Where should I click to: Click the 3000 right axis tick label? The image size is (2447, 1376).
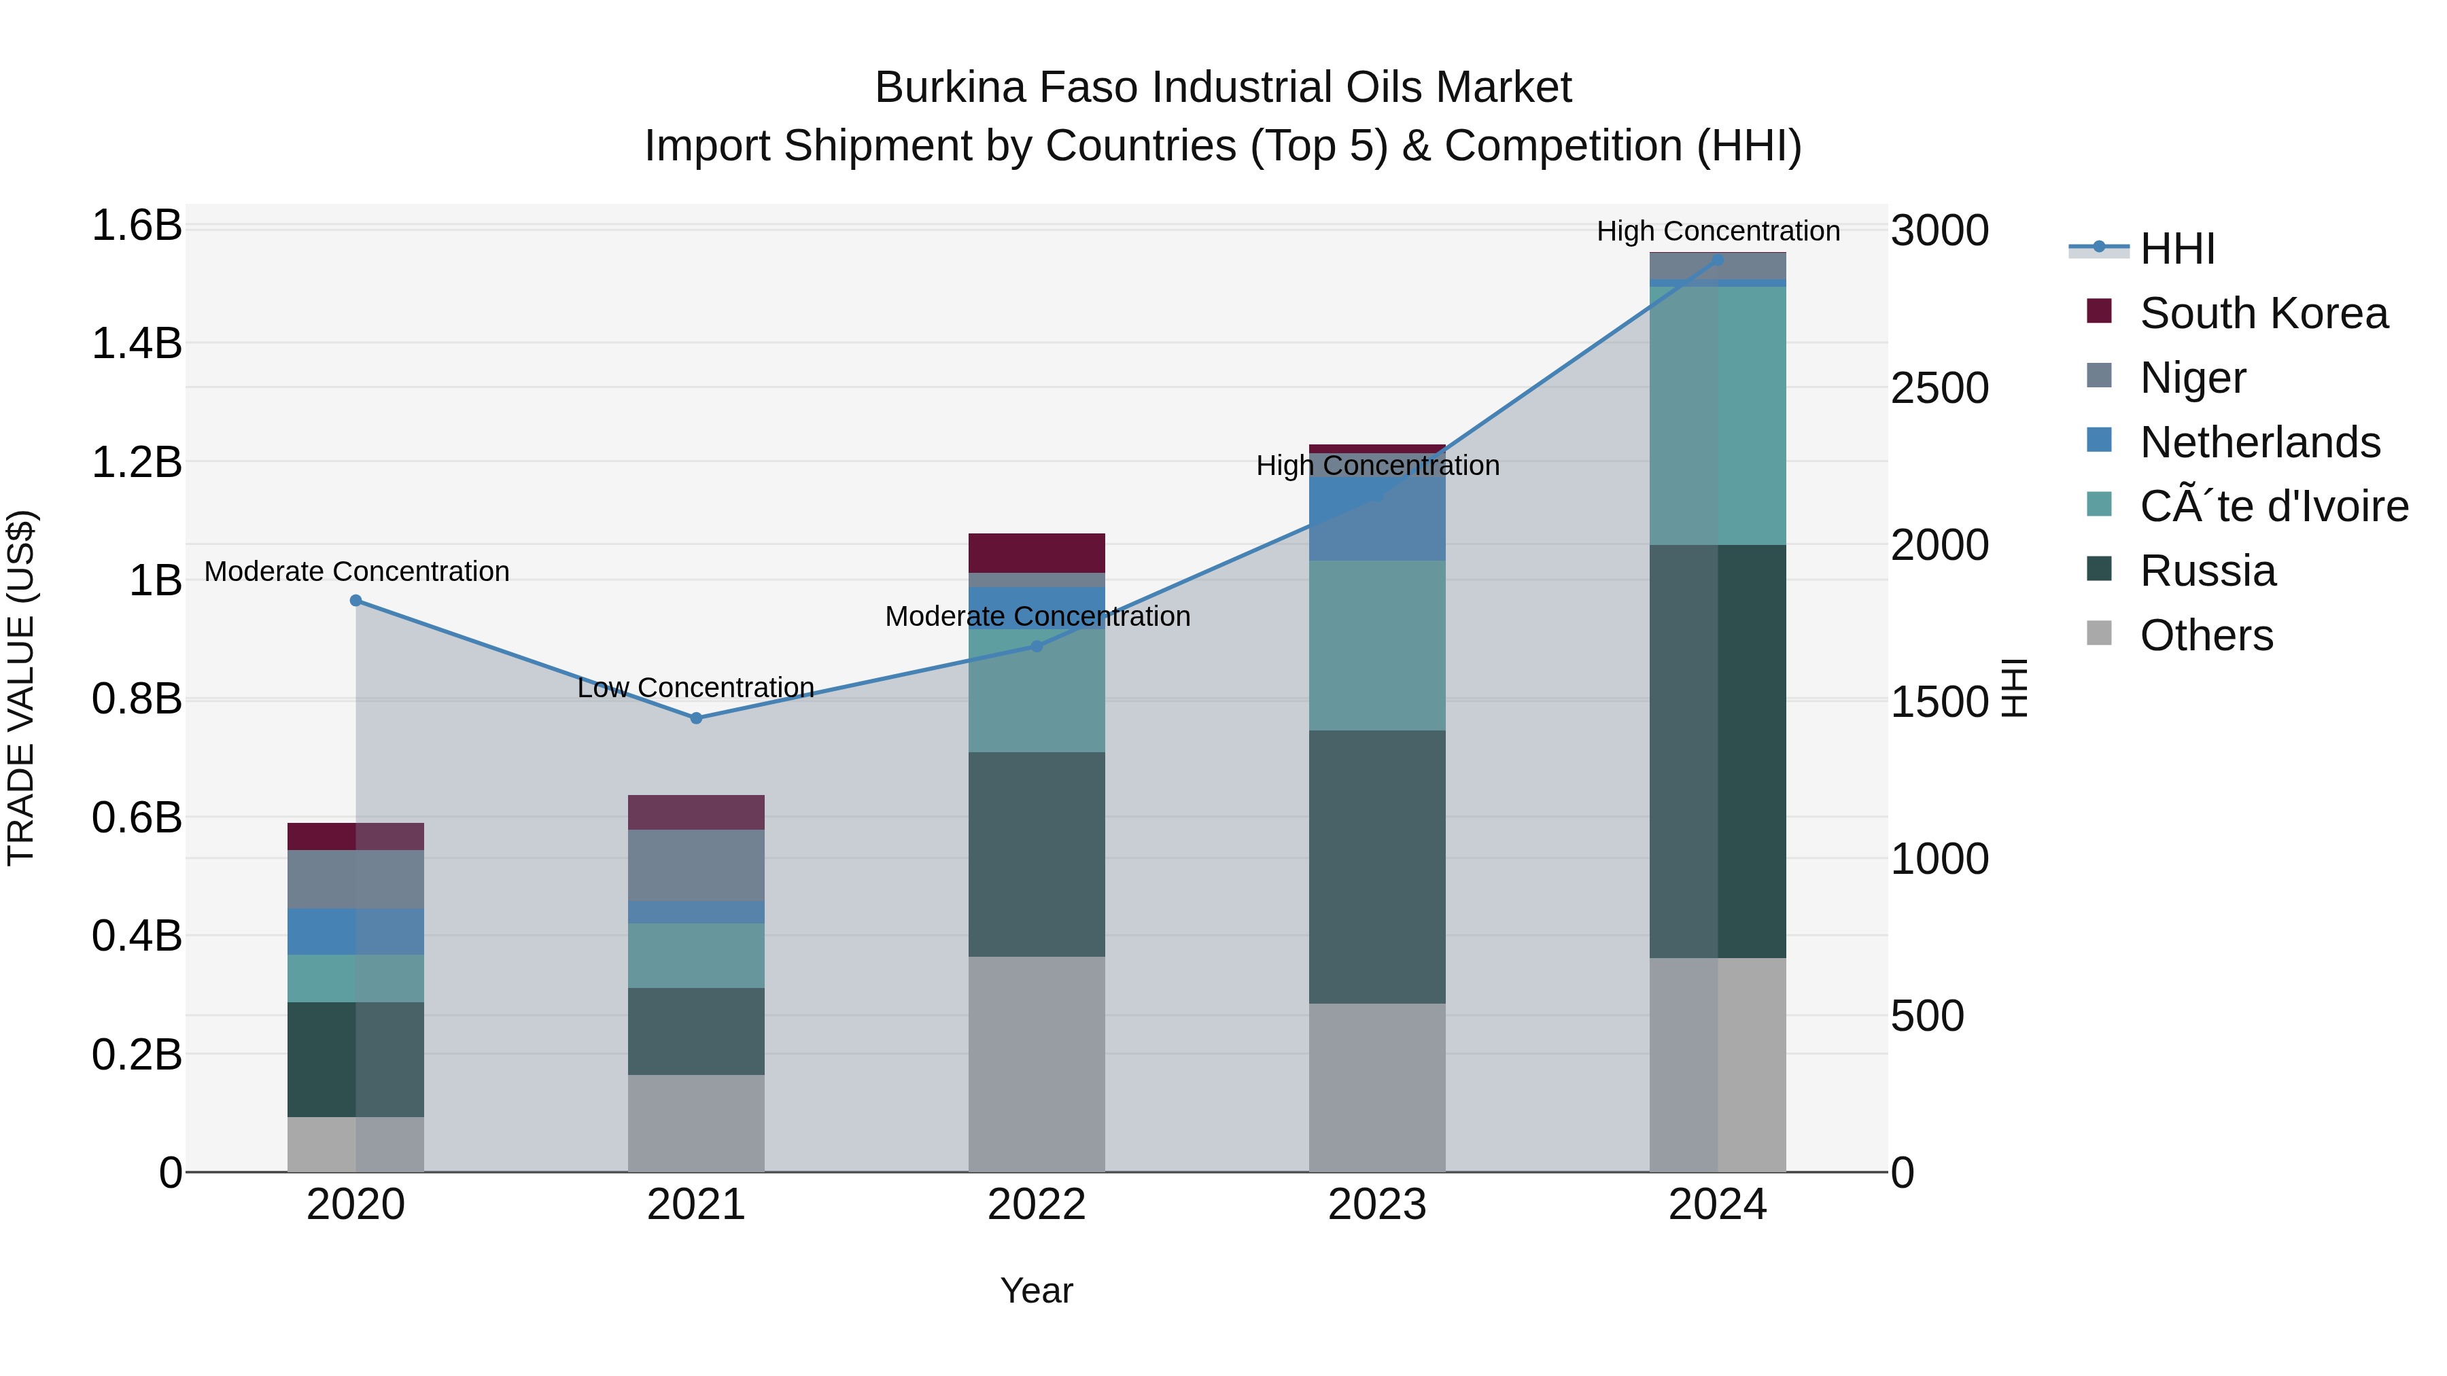(x=1940, y=231)
